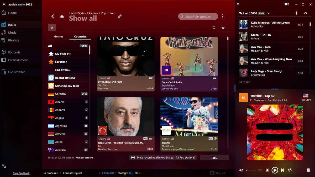315x177 pixels.
Task: Switch to the Genres tab
Action: tap(59, 37)
